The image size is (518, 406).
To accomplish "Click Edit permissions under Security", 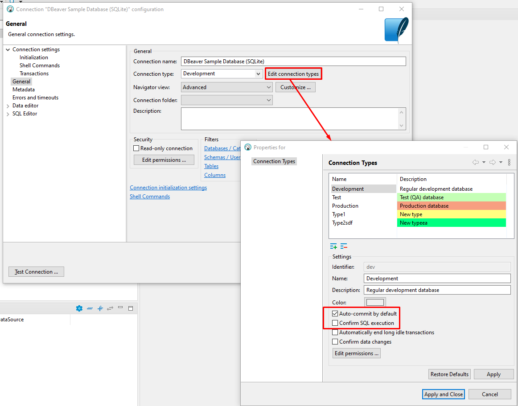I will click(x=164, y=160).
